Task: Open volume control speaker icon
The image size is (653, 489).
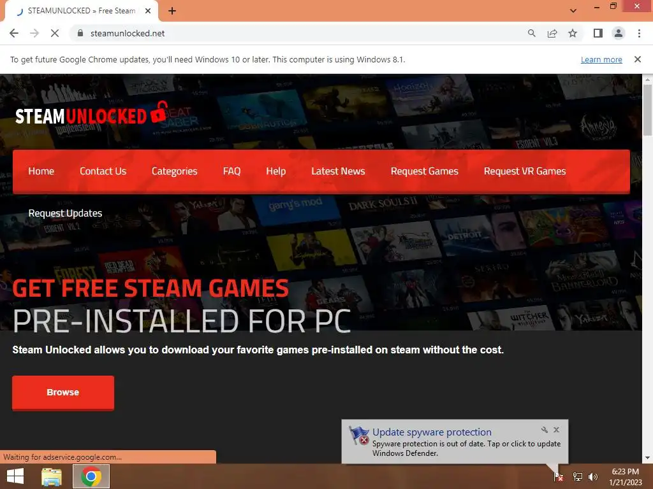Action: coord(593,477)
